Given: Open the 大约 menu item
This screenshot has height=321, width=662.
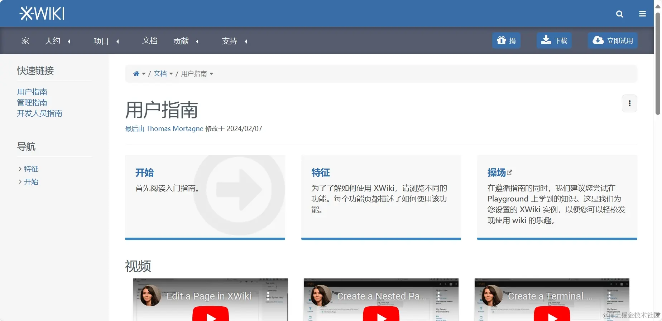Looking at the screenshot, I should (x=53, y=41).
